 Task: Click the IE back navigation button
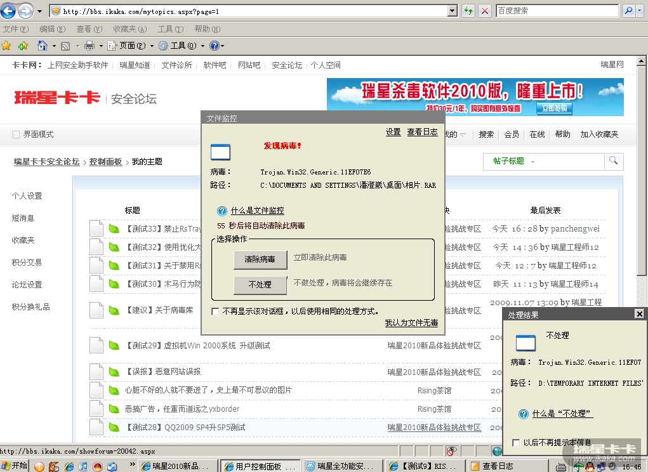click(9, 11)
